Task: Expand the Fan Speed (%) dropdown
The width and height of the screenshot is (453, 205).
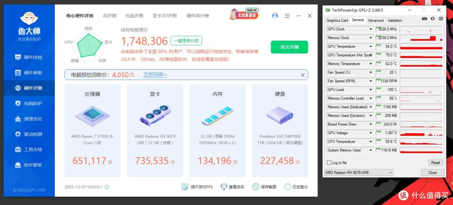Action: pyautogui.click(x=371, y=73)
